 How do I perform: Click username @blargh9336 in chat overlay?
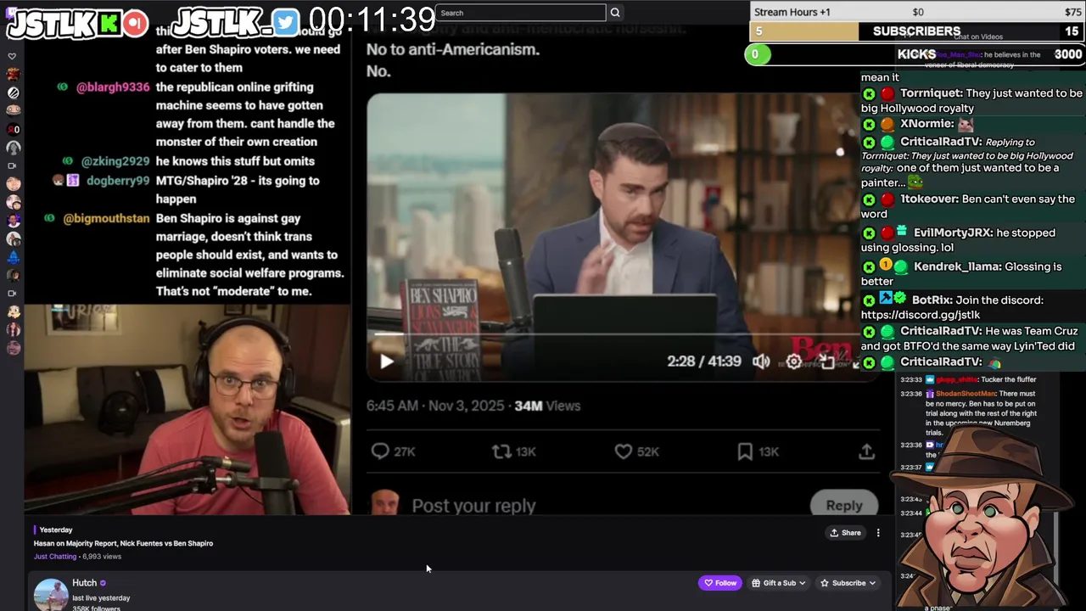click(x=113, y=87)
